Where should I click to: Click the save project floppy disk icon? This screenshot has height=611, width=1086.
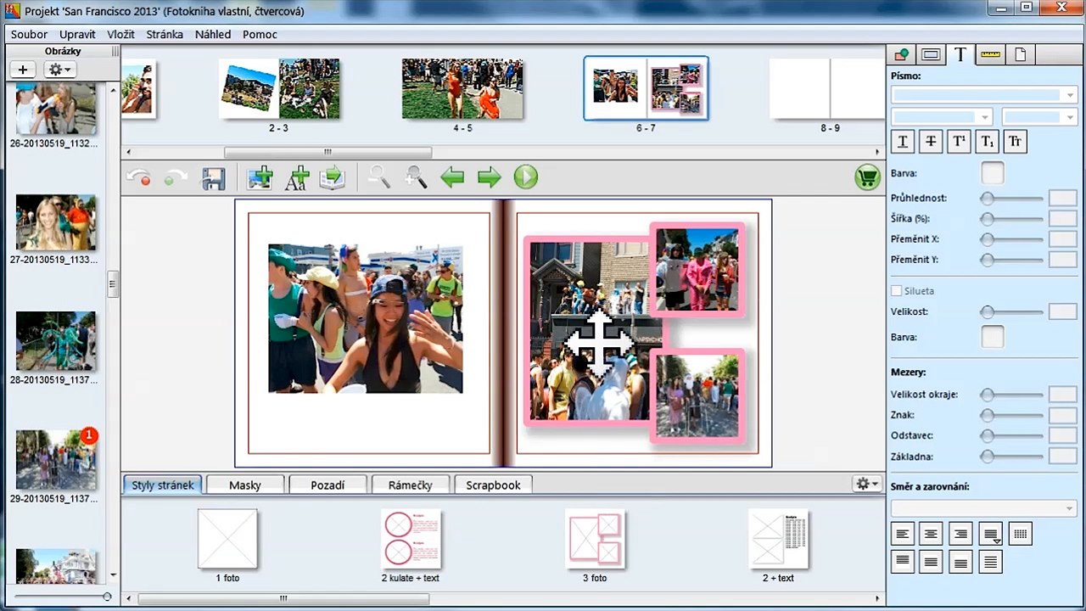point(212,178)
